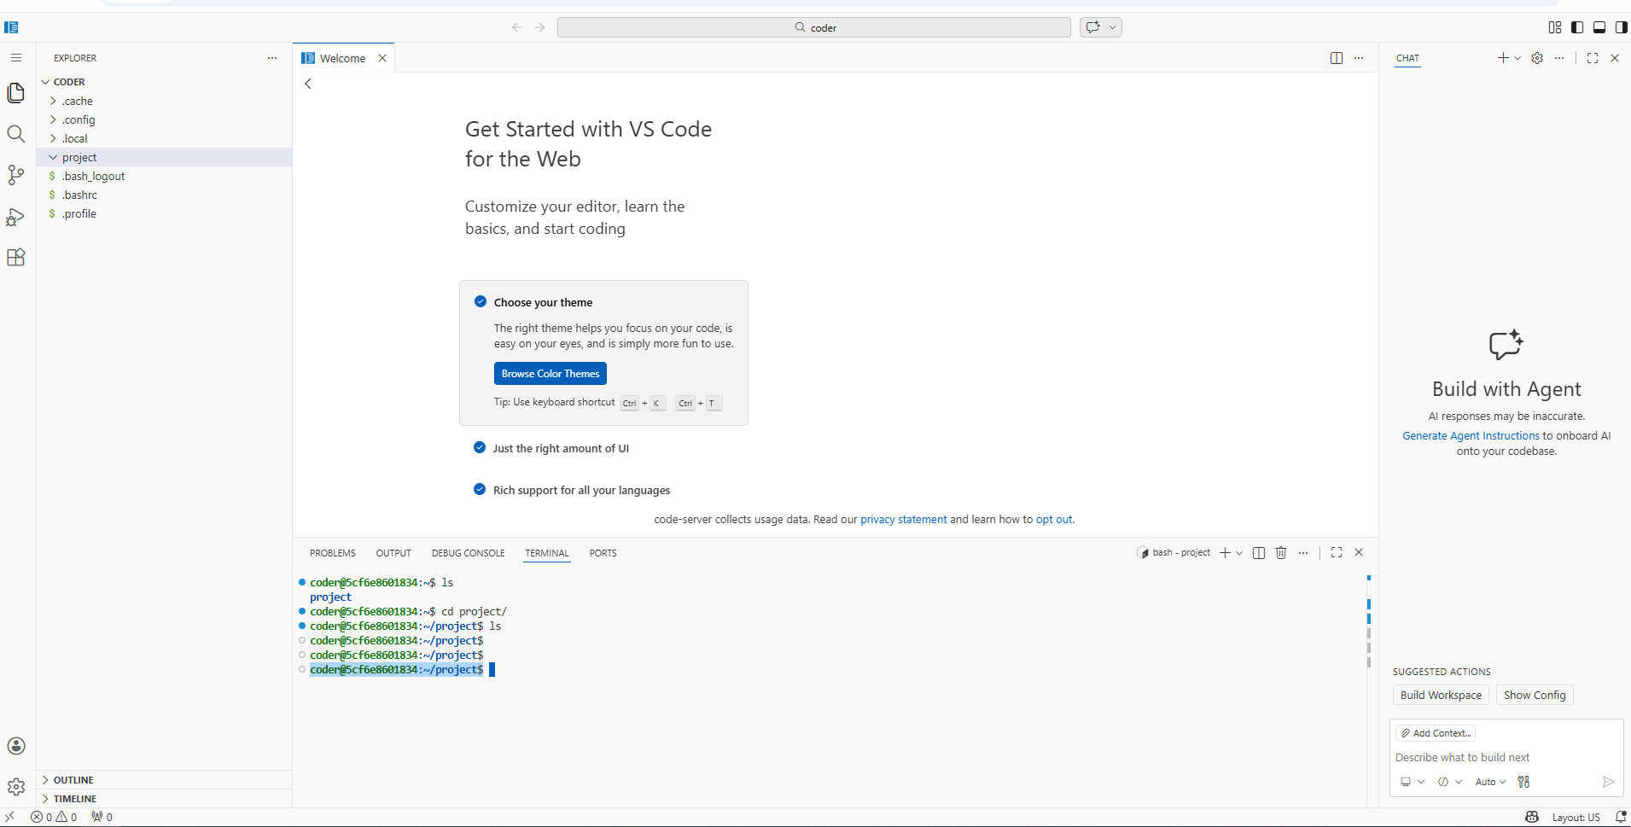This screenshot has width=1631, height=827.
Task: Toggle Just the right amount of UI checkmark
Action: point(480,448)
